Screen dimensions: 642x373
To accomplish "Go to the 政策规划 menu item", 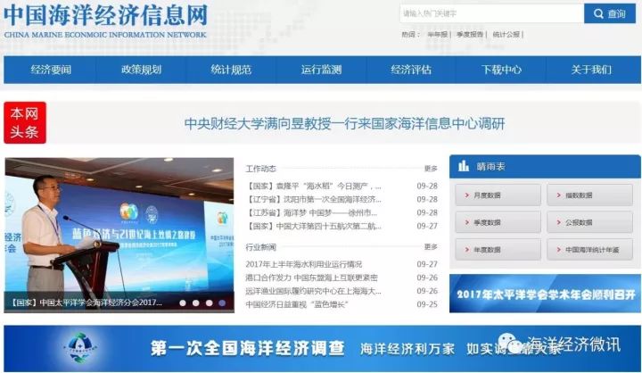I will (x=141, y=70).
